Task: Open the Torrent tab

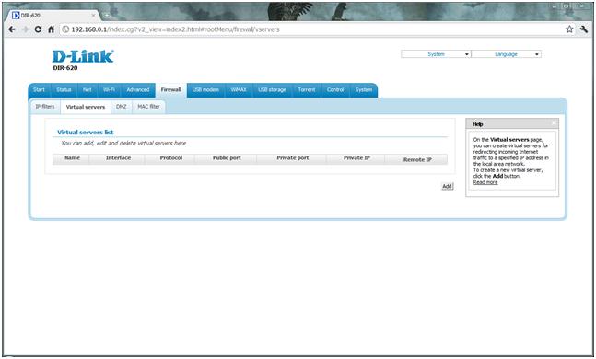Action: 307,90
